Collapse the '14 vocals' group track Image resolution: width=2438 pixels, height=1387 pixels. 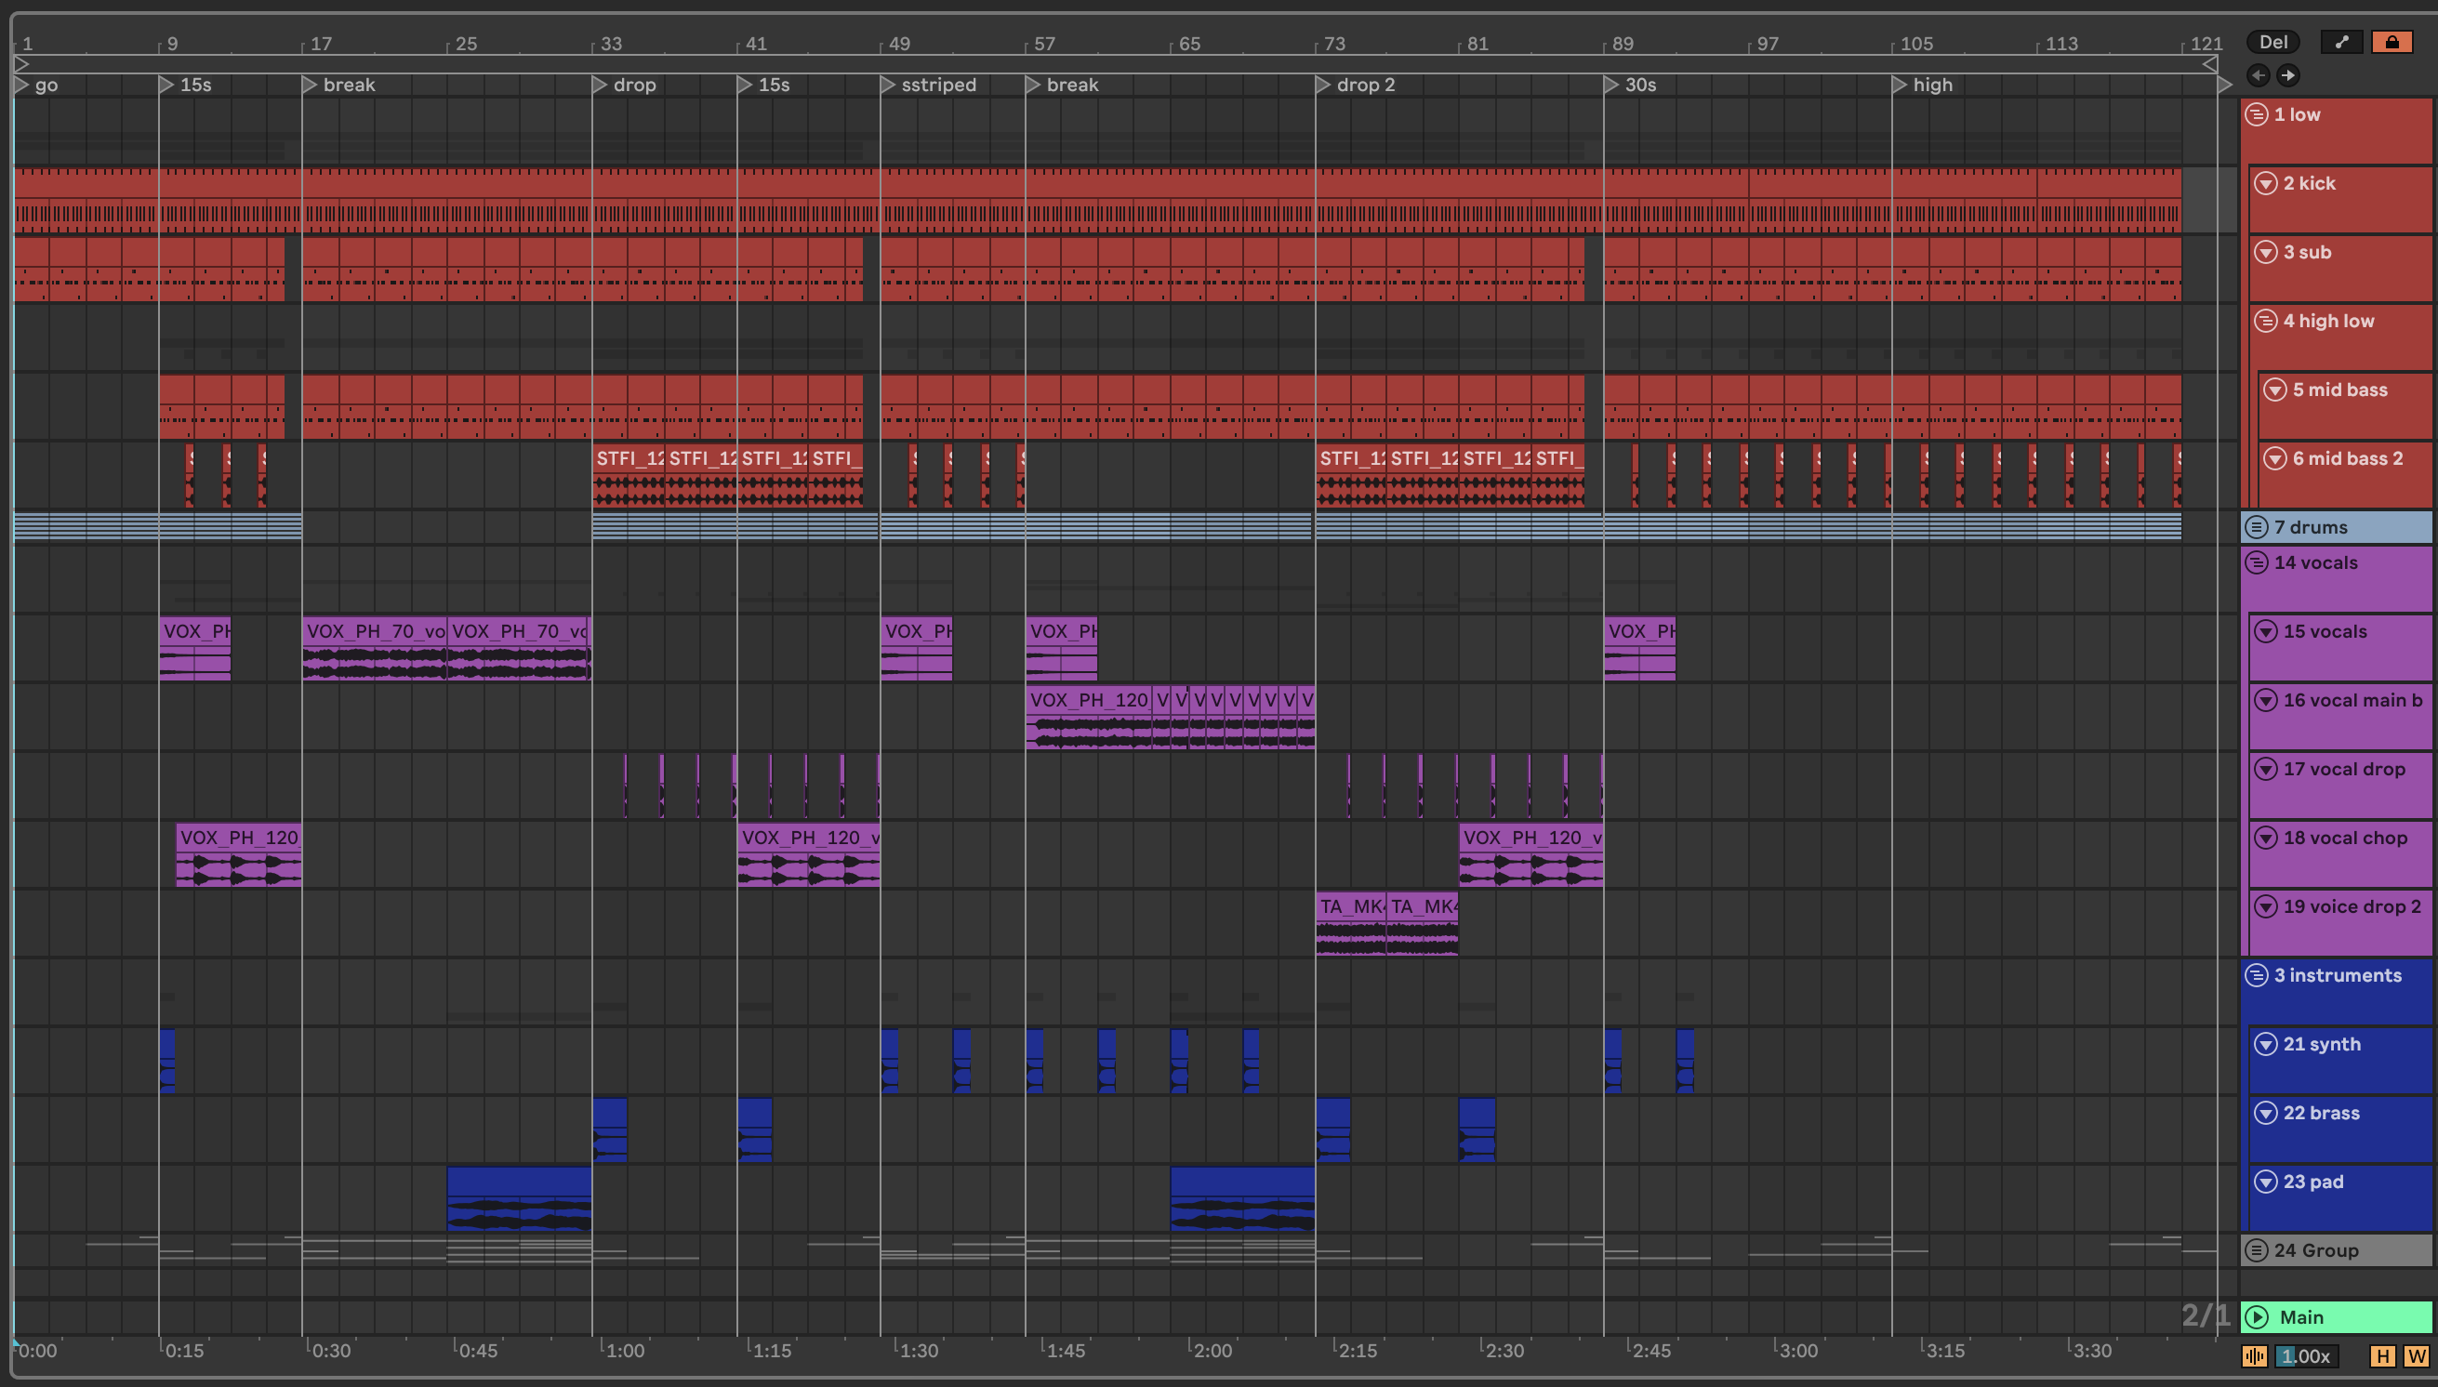pyautogui.click(x=2256, y=563)
